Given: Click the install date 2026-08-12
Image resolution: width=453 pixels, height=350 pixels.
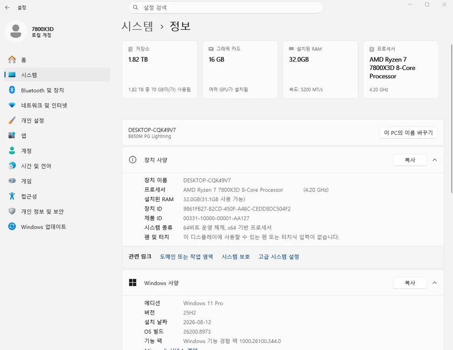Looking at the screenshot, I should (197, 322).
